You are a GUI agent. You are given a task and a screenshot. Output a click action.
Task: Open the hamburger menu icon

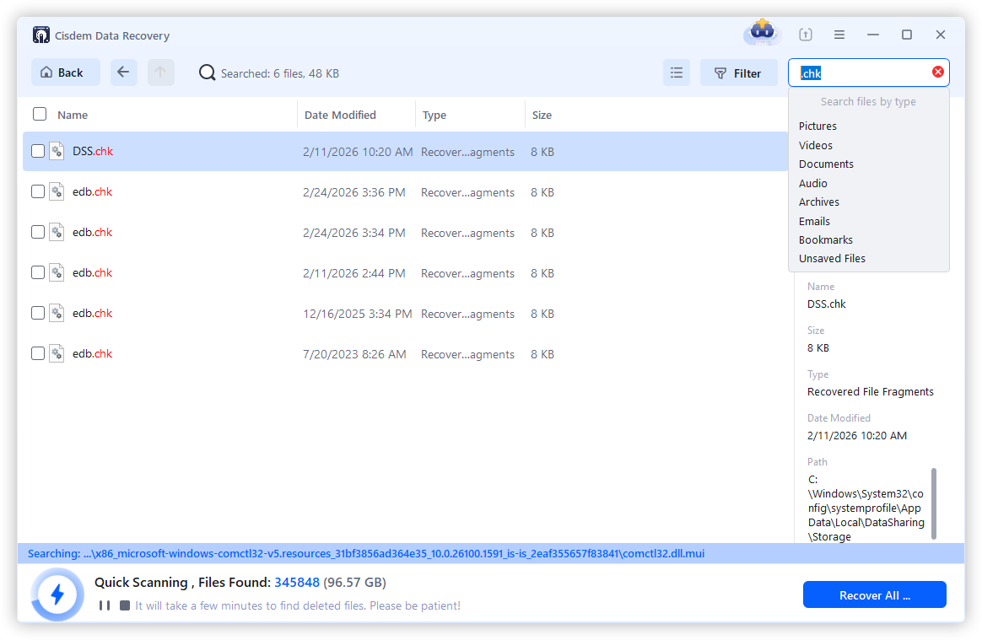[839, 35]
